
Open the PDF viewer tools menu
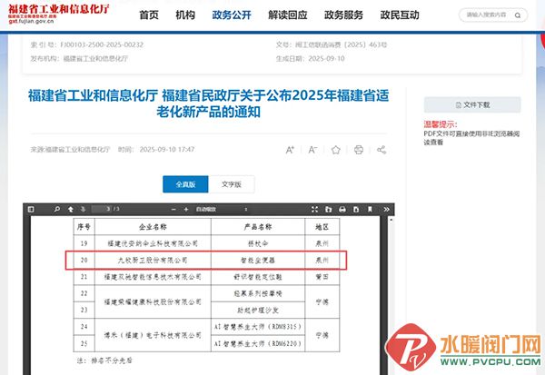tap(386, 209)
